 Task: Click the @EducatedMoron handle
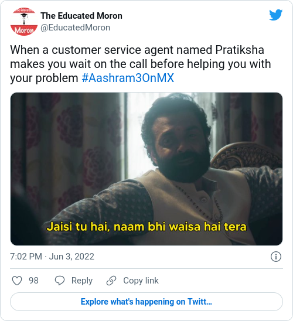(x=76, y=28)
